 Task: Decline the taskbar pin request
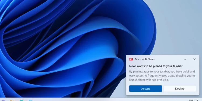point(180,89)
